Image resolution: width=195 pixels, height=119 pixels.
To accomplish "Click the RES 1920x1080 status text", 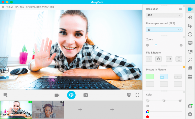I will pyautogui.click(x=45, y=7).
